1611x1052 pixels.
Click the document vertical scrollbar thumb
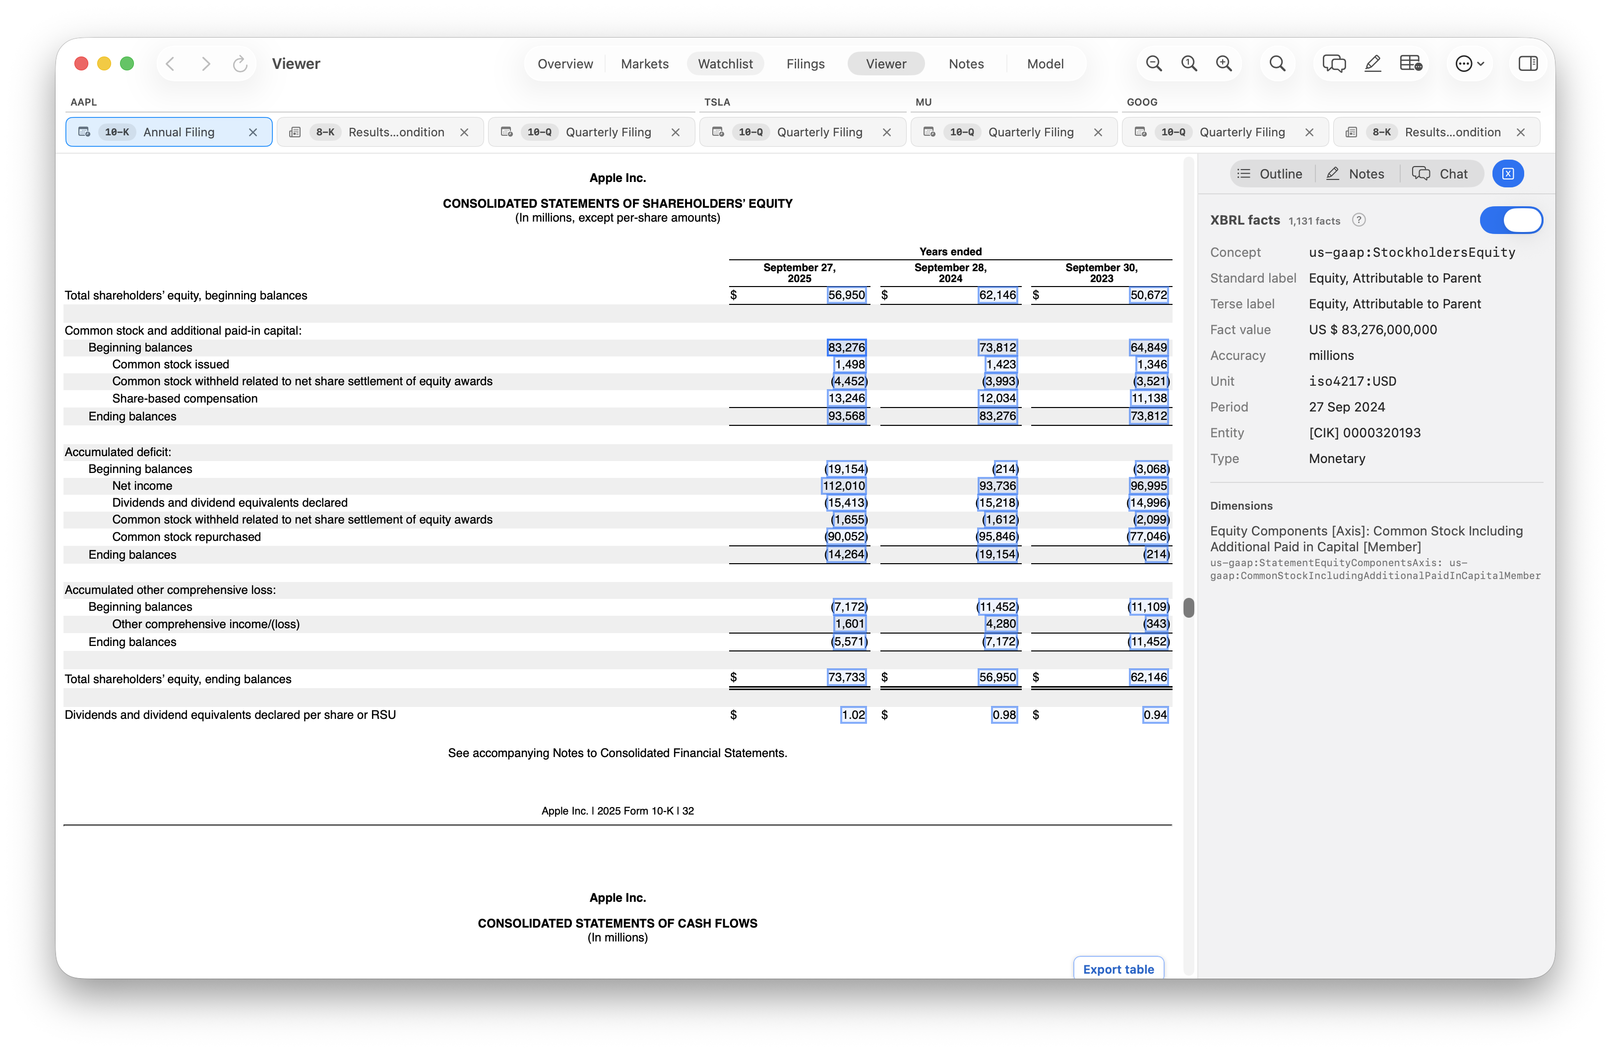point(1188,607)
